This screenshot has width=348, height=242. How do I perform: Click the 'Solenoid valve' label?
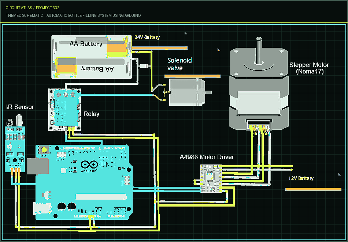(x=179, y=64)
